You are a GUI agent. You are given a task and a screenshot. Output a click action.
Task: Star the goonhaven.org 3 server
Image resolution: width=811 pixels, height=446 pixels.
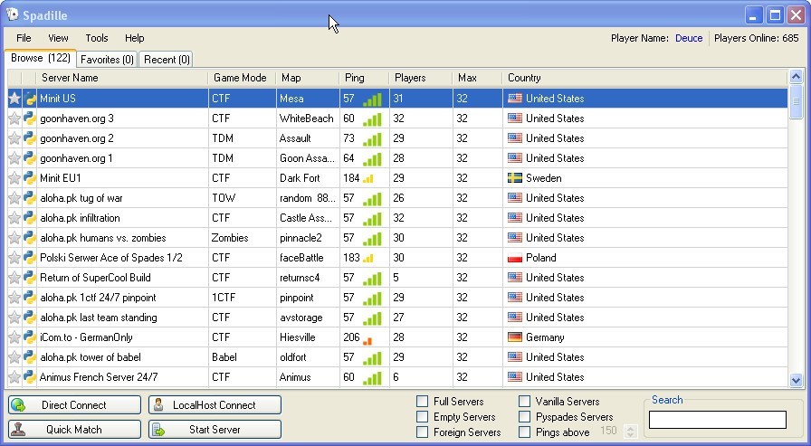tap(14, 119)
